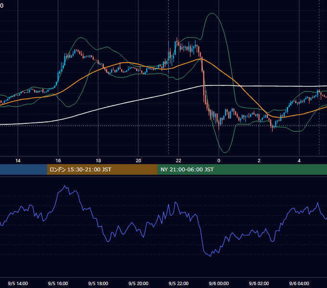Click the blue session bar before ロンドン

pos(24,169)
